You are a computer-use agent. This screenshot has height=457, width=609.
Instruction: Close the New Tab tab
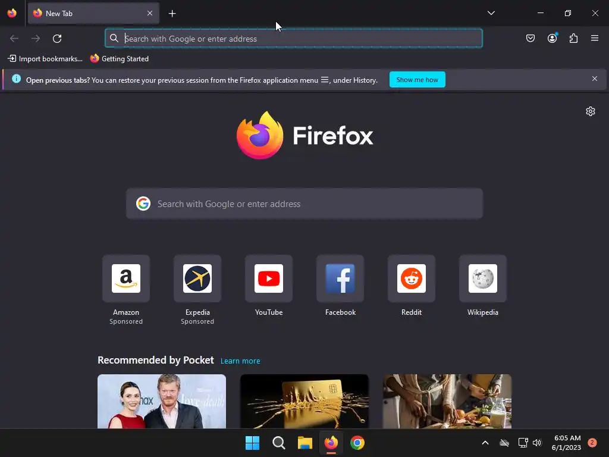pos(150,13)
